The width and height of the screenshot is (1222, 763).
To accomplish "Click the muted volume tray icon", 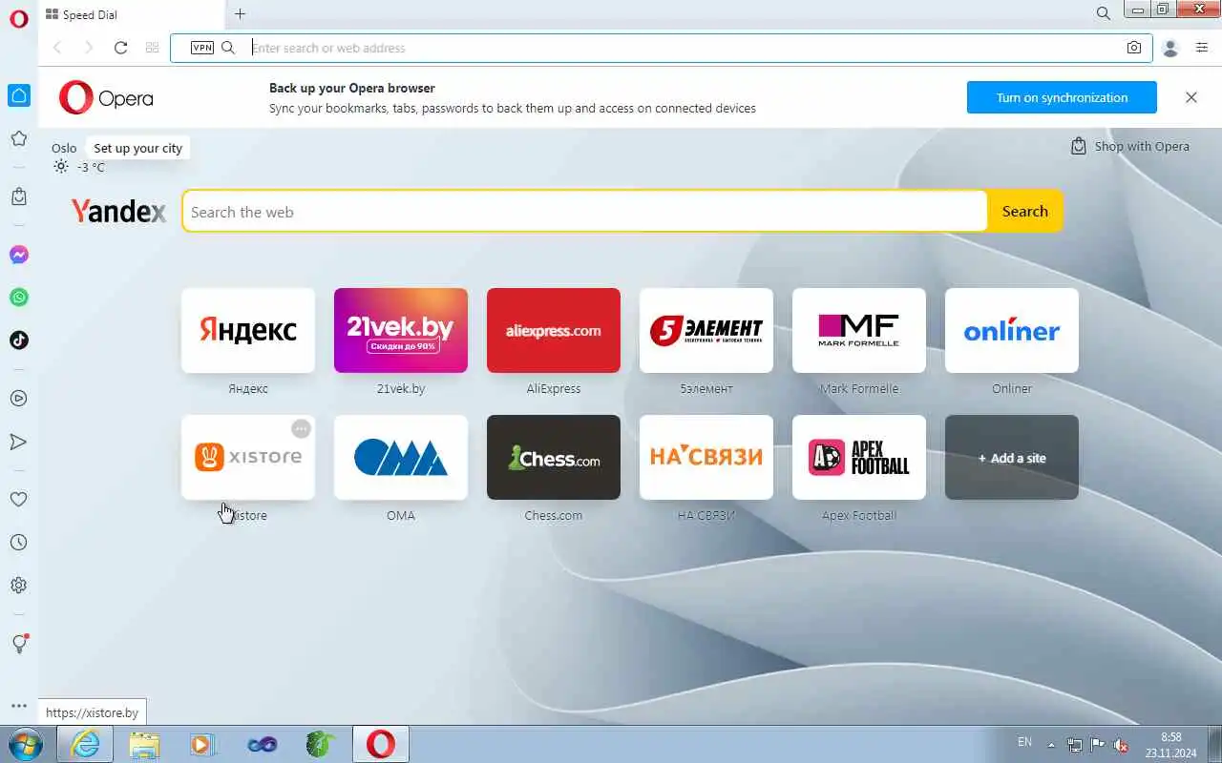I will 1122,745.
